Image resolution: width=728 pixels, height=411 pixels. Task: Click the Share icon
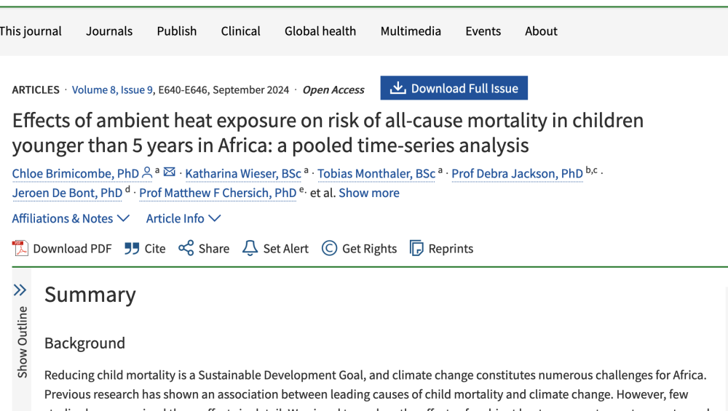tap(186, 249)
